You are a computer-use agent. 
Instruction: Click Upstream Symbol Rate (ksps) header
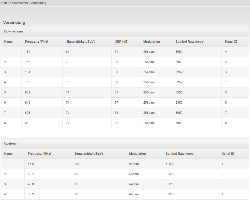pos(180,154)
